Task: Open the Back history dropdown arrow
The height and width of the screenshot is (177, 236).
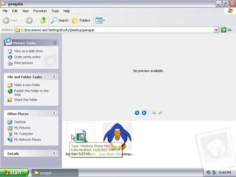Action: pyautogui.click(x=21, y=20)
